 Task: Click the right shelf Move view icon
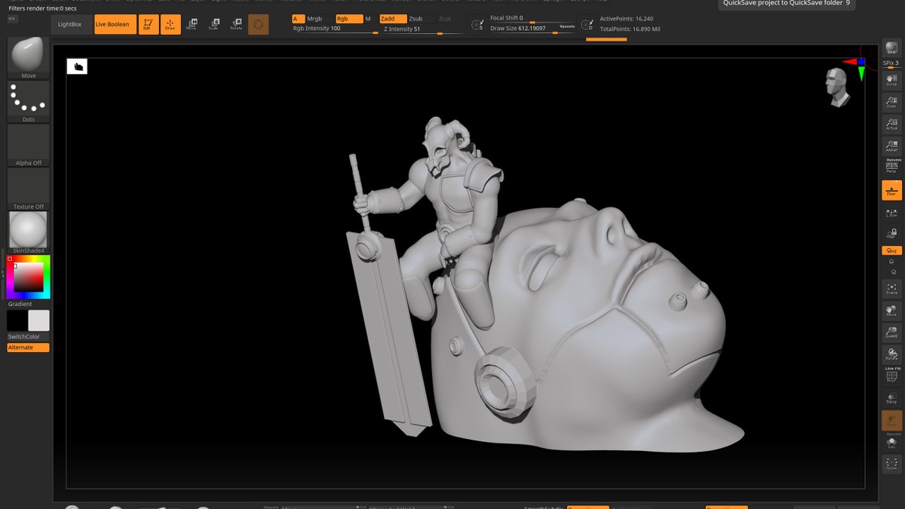coord(891,311)
